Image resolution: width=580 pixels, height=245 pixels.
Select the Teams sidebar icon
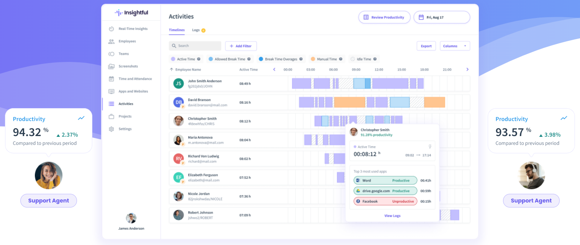[x=111, y=54]
